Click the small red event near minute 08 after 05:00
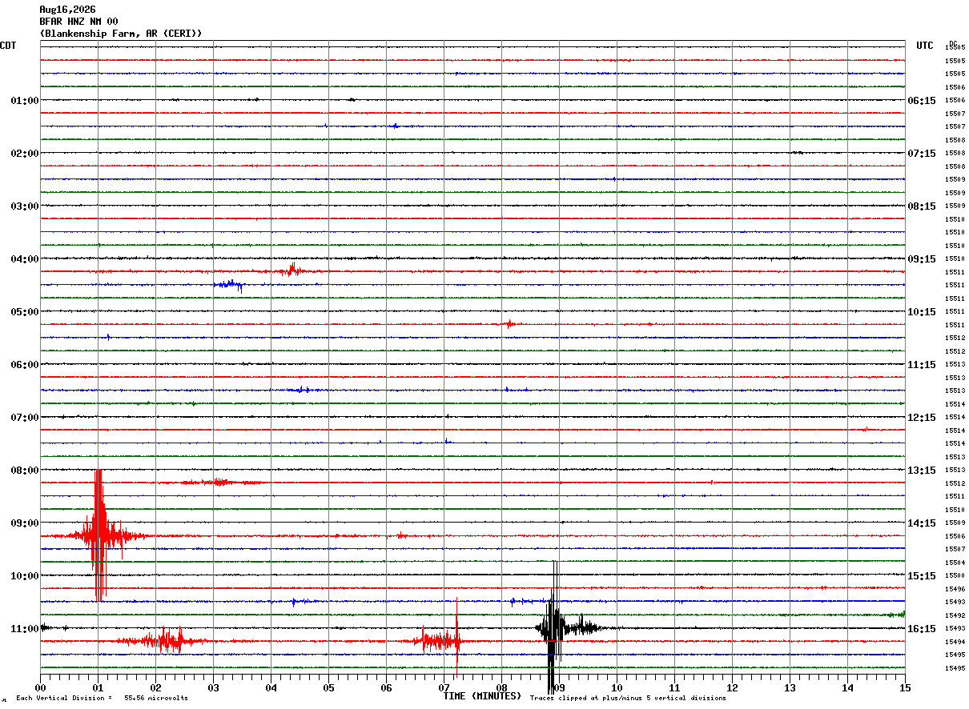The height and width of the screenshot is (709, 969). pos(509,324)
